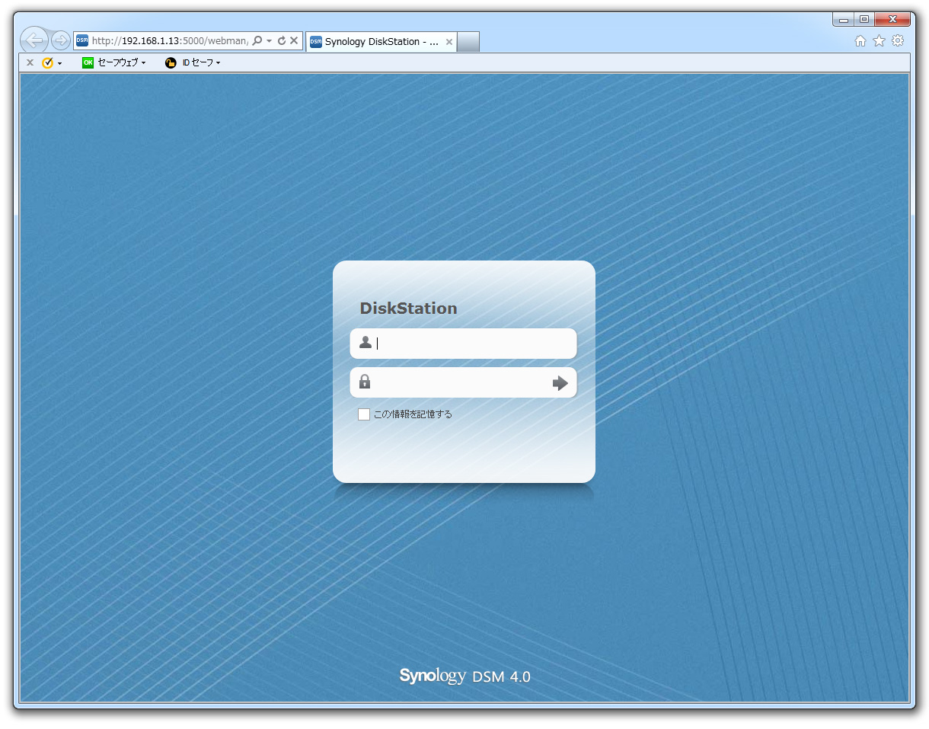929x729 pixels.
Task: Maximize the browser window
Action: 864,20
